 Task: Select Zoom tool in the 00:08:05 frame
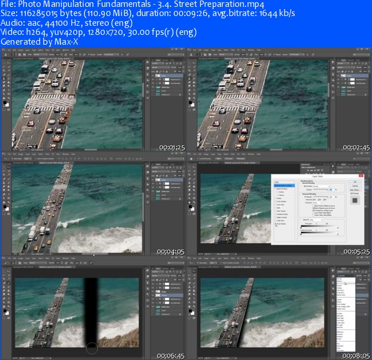(x=195, y=307)
